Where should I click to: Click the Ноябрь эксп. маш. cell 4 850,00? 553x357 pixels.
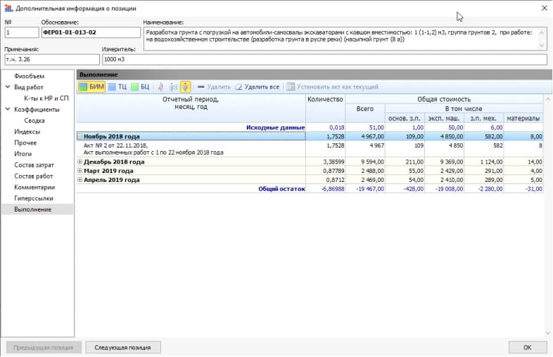(444, 136)
